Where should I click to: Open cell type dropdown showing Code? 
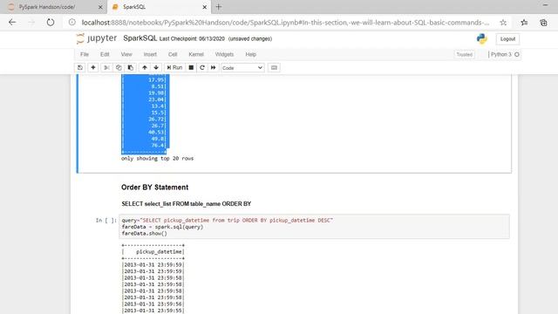(x=242, y=68)
